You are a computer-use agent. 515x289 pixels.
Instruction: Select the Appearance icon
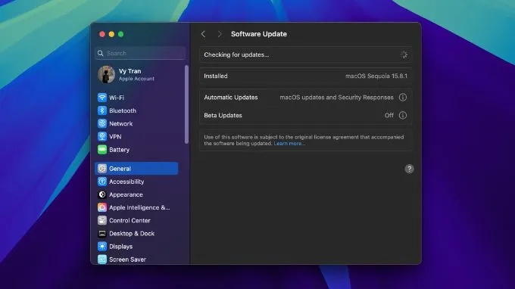[102, 194]
